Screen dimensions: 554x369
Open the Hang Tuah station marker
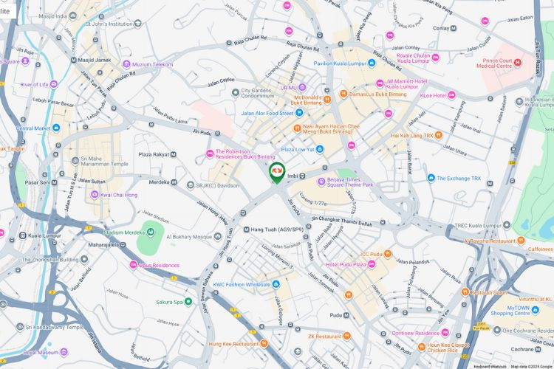tap(247, 230)
